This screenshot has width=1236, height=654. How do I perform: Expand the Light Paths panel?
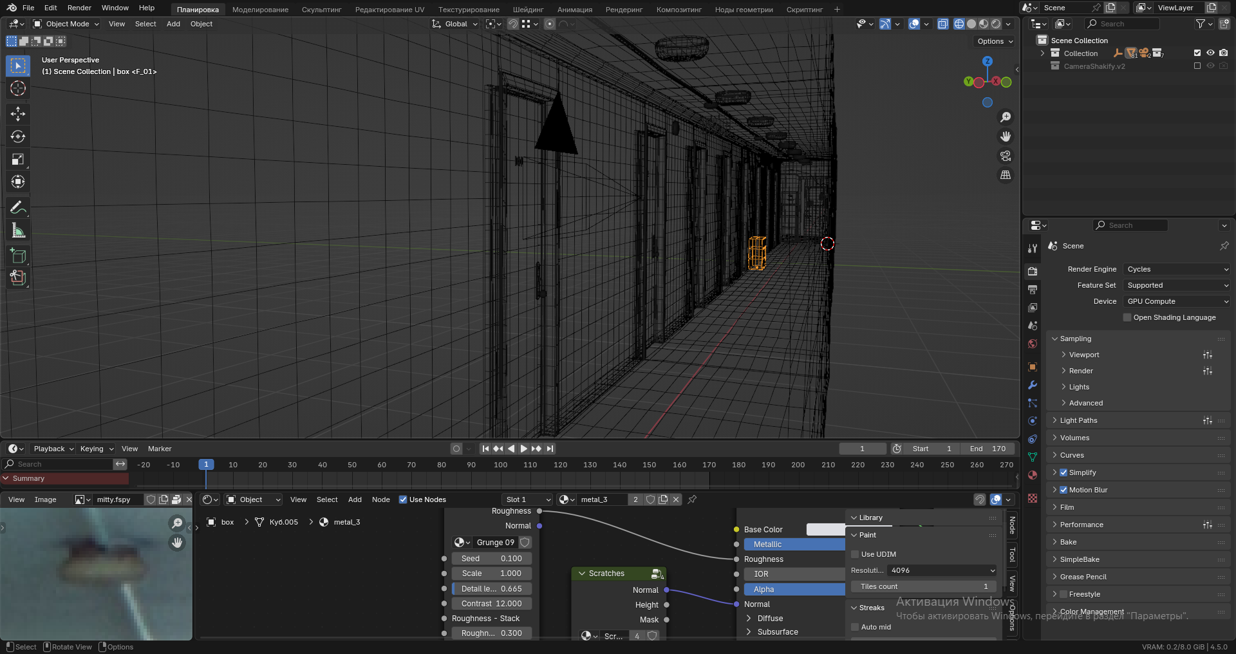click(x=1078, y=420)
